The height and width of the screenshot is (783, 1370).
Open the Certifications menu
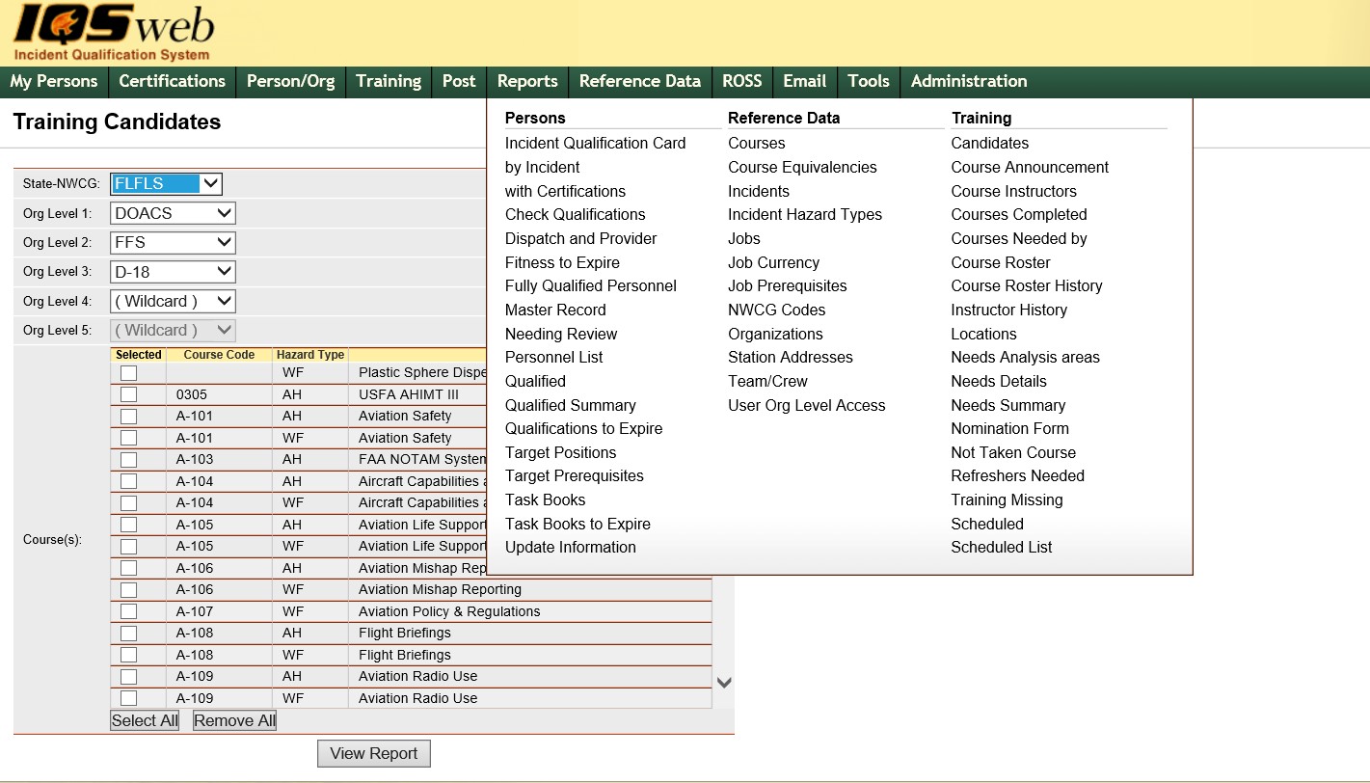(172, 82)
